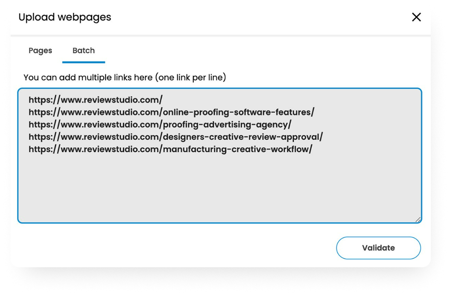Click the Validate button
This screenshot has width=450, height=295.
[378, 248]
